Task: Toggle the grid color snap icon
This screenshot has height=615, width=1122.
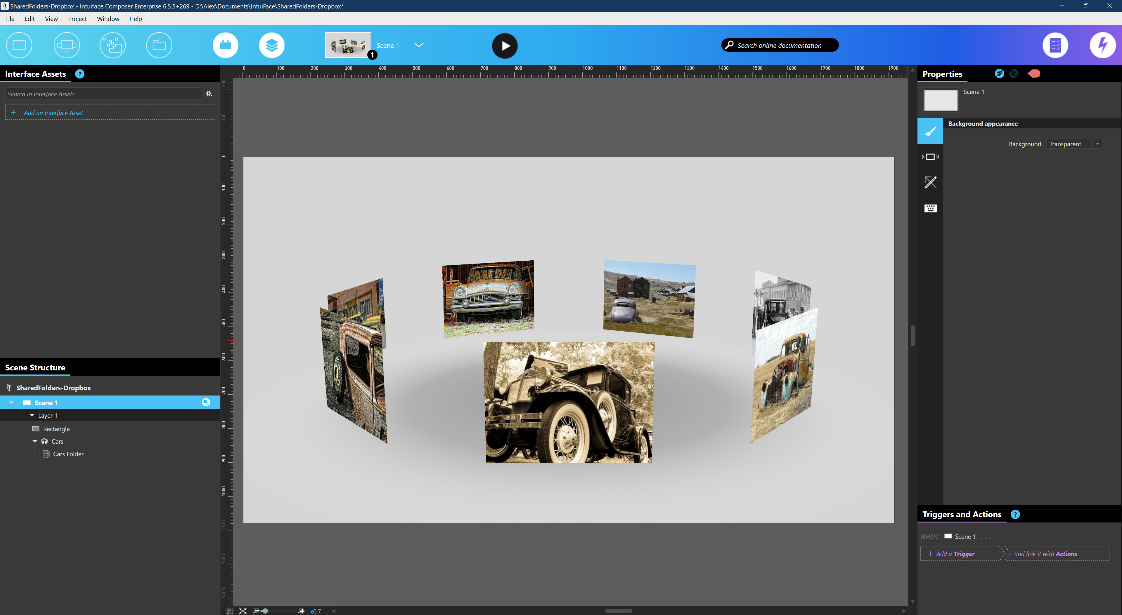Action: point(230,611)
